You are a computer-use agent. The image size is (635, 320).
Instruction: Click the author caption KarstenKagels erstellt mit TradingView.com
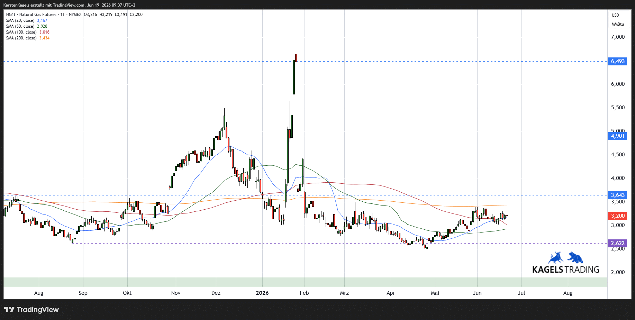[x=44, y=5]
